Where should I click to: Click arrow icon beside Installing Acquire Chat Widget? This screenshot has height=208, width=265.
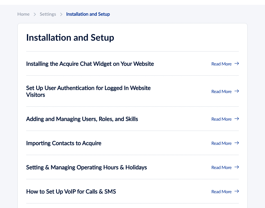point(237,63)
